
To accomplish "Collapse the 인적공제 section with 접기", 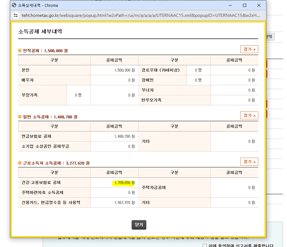I will click(249, 49).
